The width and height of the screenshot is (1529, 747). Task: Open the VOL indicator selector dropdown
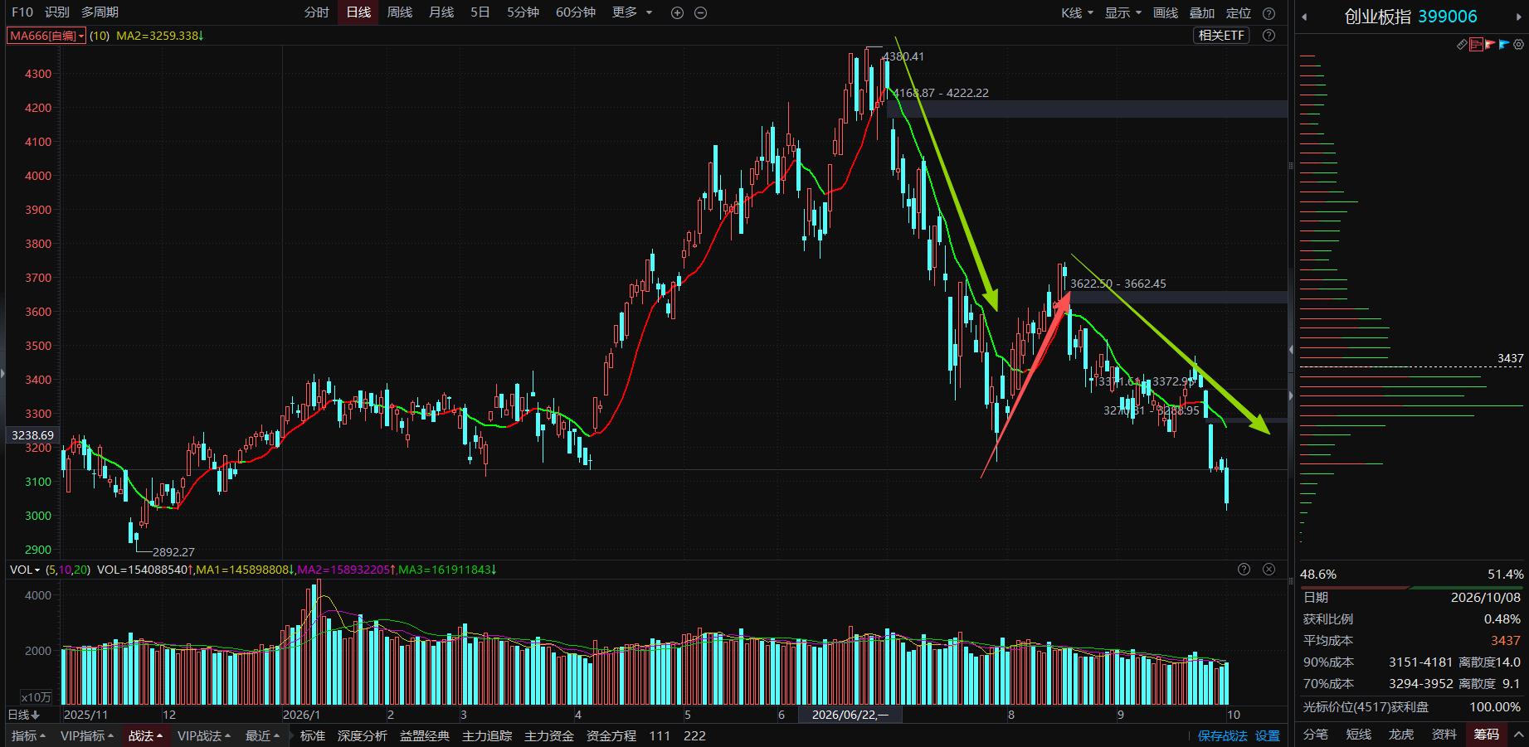pyautogui.click(x=25, y=570)
